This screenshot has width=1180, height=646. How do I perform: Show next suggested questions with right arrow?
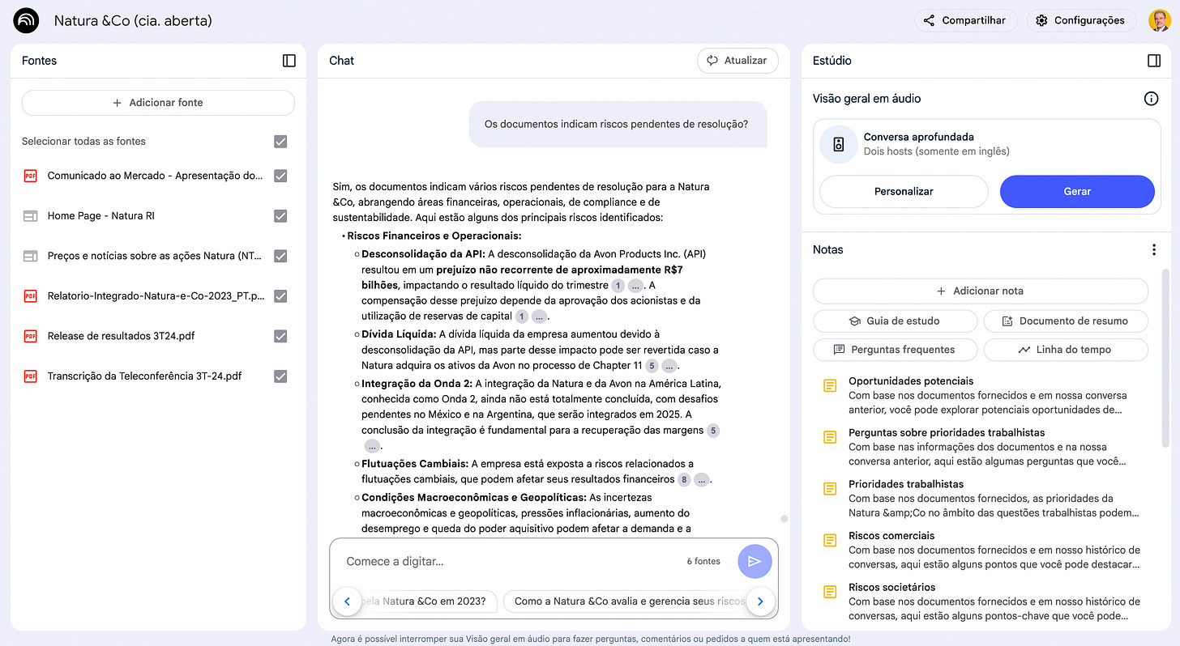[760, 601]
